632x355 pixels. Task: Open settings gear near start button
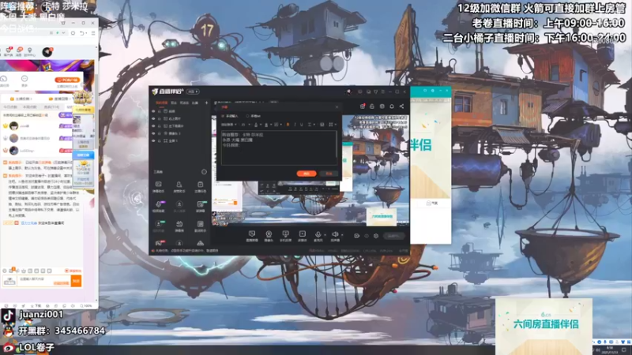pyautogui.click(x=376, y=236)
